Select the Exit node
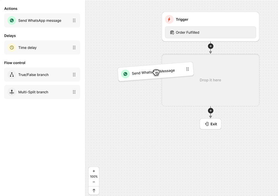 tap(210, 124)
